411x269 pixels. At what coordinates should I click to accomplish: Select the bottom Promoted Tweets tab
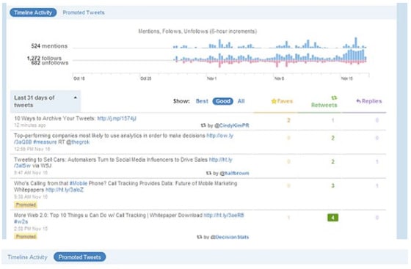80,257
